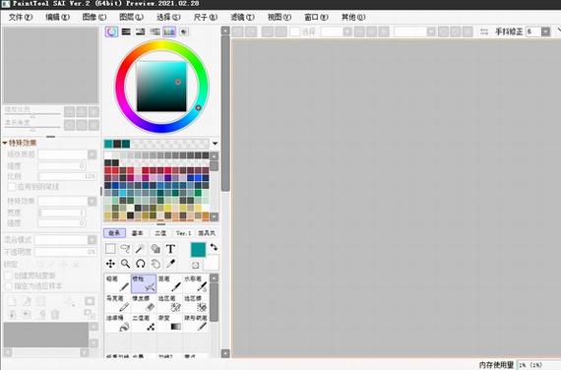Select the rectangular selection tool
Image resolution: width=561 pixels, height=370 pixels.
pyautogui.click(x=110, y=248)
